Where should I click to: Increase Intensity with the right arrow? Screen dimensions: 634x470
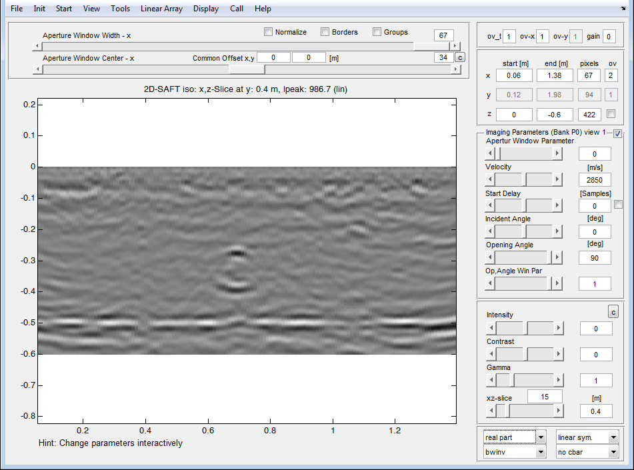pyautogui.click(x=559, y=328)
